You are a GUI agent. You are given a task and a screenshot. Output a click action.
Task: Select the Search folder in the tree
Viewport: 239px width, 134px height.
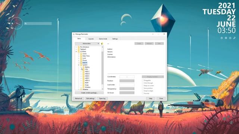(x=85, y=63)
